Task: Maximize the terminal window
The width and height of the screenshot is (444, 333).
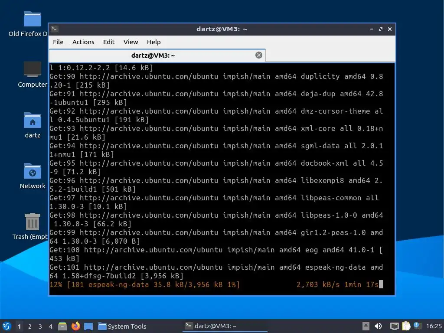Action: [x=381, y=29]
